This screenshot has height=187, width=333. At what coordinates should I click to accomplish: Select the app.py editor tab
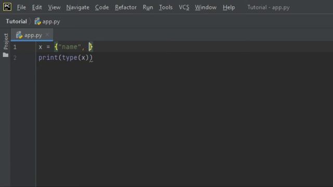[x=32, y=35]
